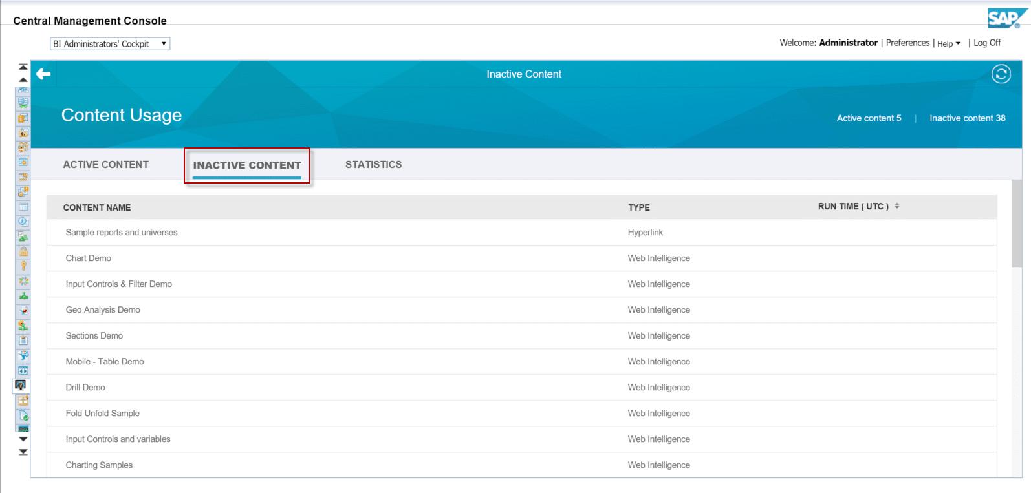Open the BI Administrators' Cockpit dropdown

(x=110, y=44)
